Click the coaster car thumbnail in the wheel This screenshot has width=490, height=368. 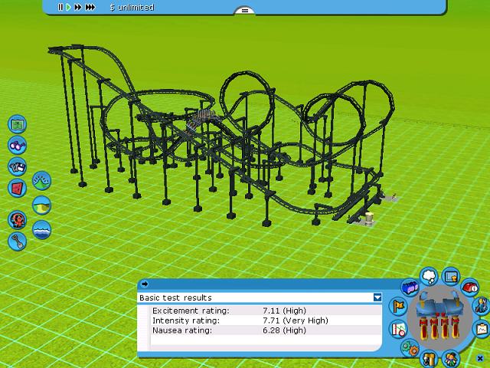[x=440, y=316]
